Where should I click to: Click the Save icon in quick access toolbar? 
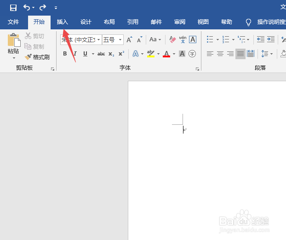(13, 8)
